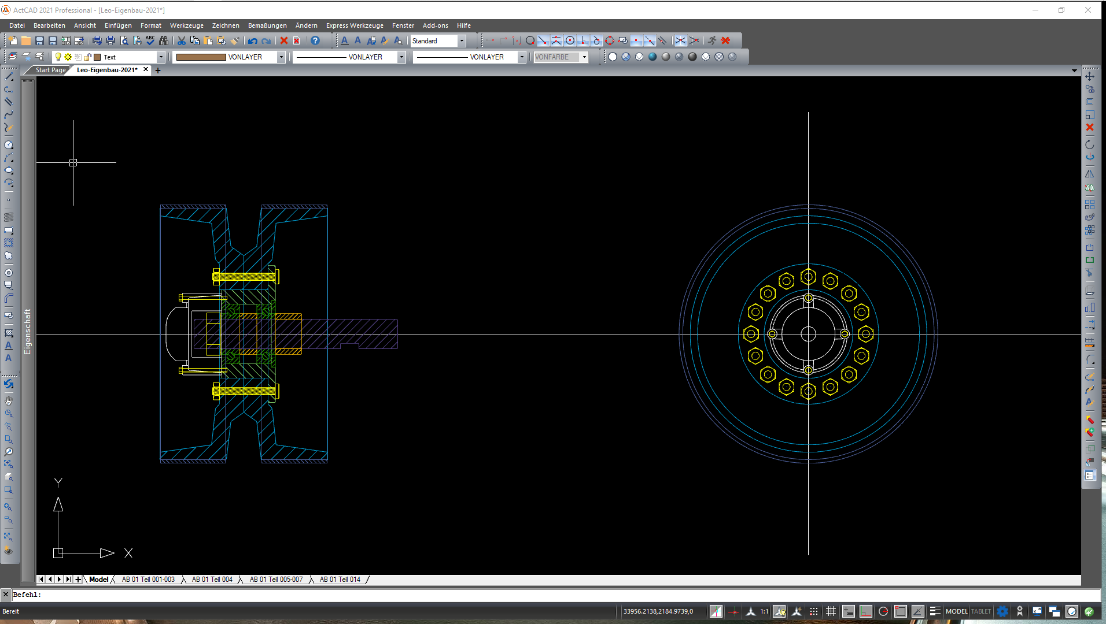
Task: Expand the VONLAYER color dropdown
Action: click(x=281, y=57)
